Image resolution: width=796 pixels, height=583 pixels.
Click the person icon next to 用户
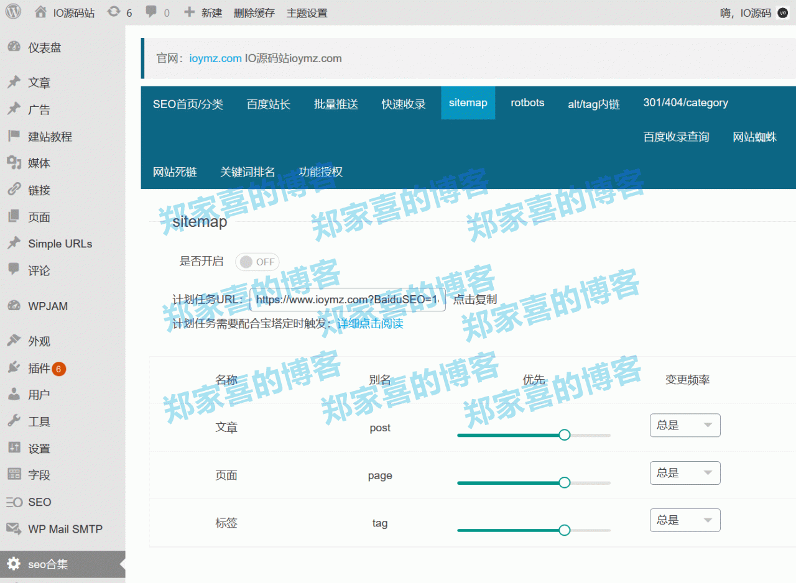coord(14,394)
